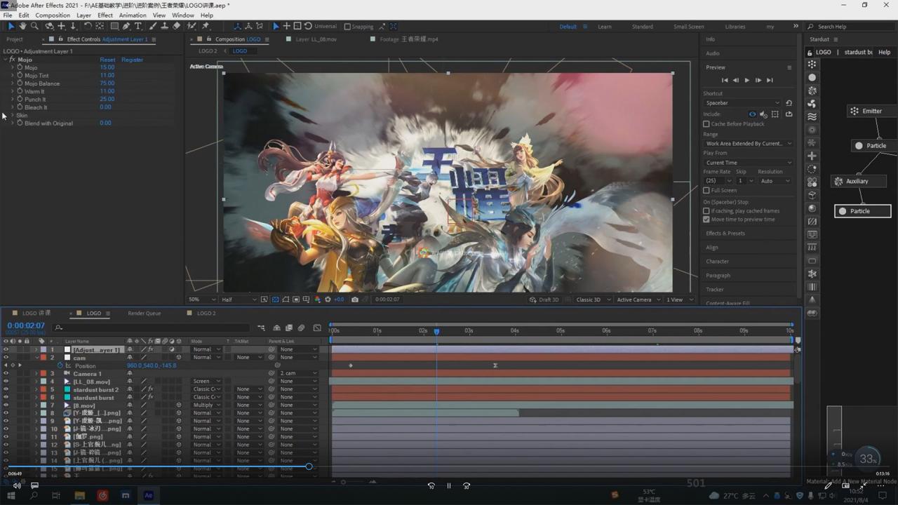This screenshot has height=505, width=898.
Task: Open the timeline graph editor icon
Action: pos(317,328)
